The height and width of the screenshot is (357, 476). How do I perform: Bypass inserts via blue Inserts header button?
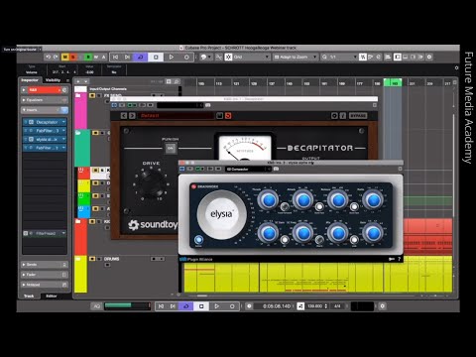[64, 110]
